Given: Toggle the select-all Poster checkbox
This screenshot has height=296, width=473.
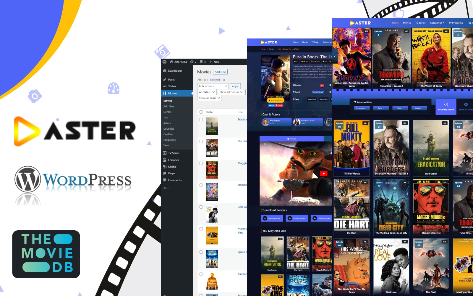Looking at the screenshot, I should (201, 112).
